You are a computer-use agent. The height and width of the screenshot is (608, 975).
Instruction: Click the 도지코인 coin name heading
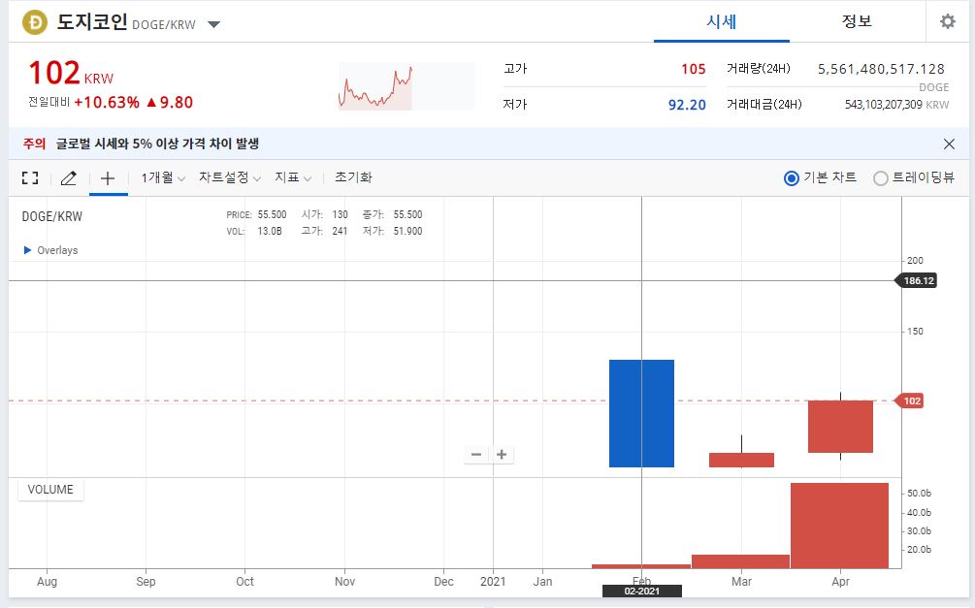[x=92, y=22]
